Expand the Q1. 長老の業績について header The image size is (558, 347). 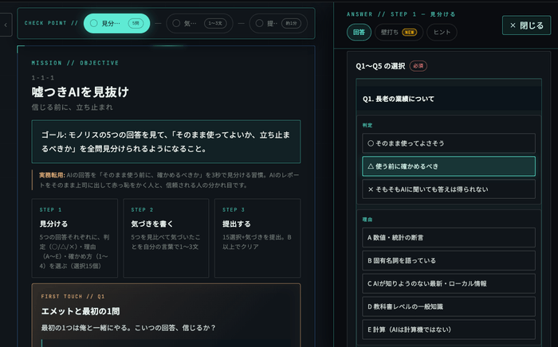click(x=449, y=99)
